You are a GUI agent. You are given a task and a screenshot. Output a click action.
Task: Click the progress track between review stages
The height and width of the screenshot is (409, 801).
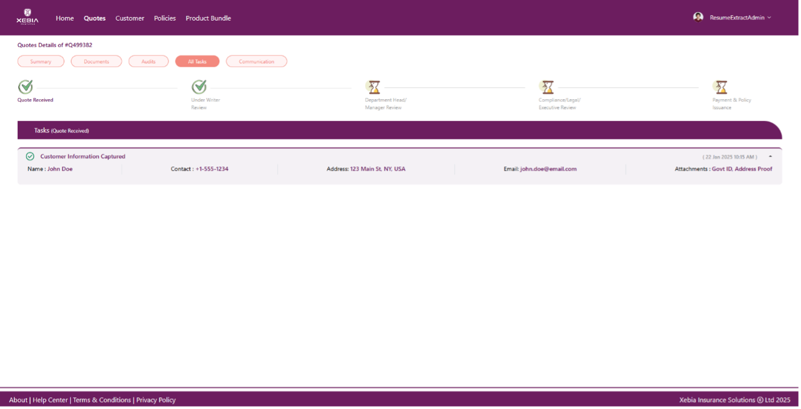284,87
